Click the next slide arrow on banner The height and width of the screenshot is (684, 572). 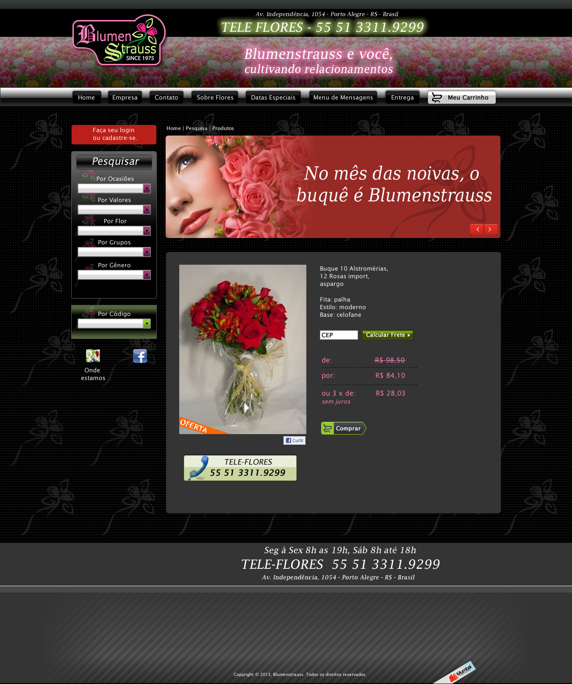point(490,229)
